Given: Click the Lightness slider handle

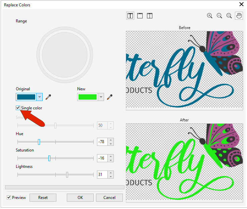Looking at the screenshot, I should [x=67, y=175].
